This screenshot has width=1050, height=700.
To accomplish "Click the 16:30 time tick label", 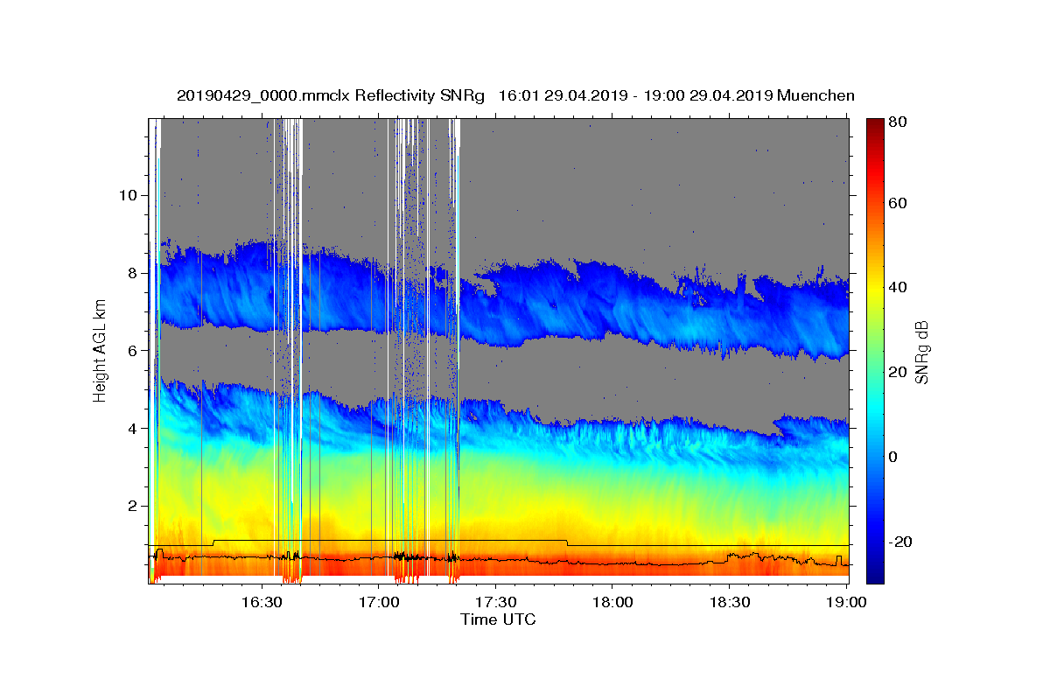I will point(262,603).
